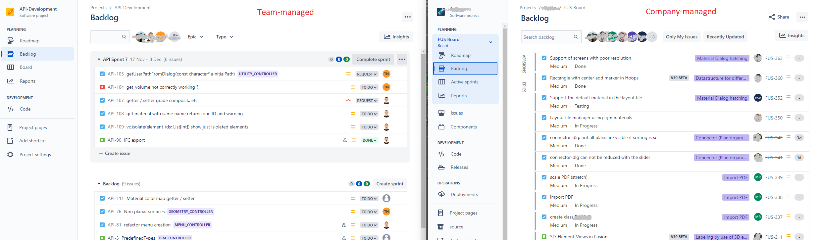Viewport: 814px width, 240px height.
Task: Expand the FUS Board switcher chevron
Action: point(491,42)
